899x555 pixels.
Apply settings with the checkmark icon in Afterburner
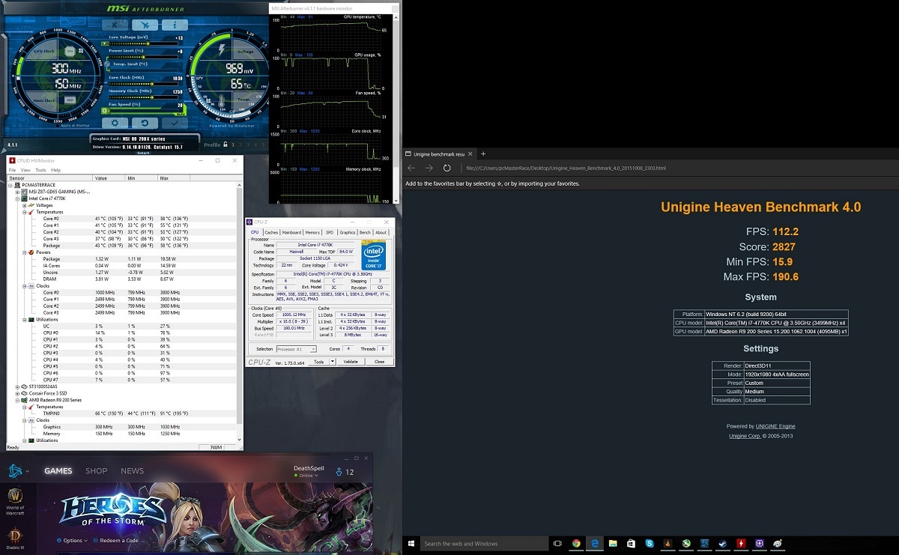coord(175,122)
